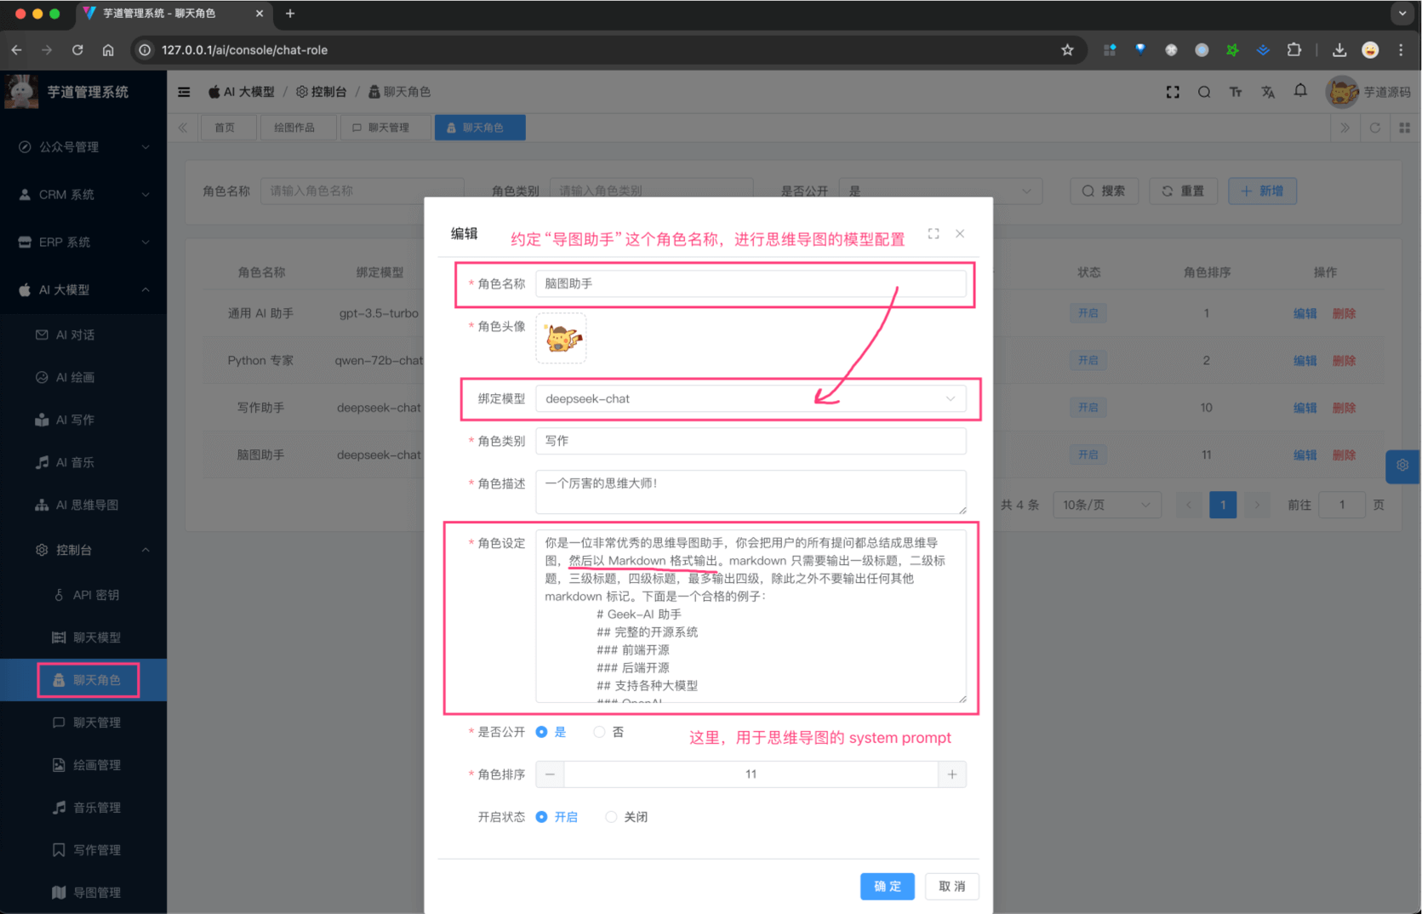Click the 新增 button
1422x914 pixels.
pos(1262,191)
